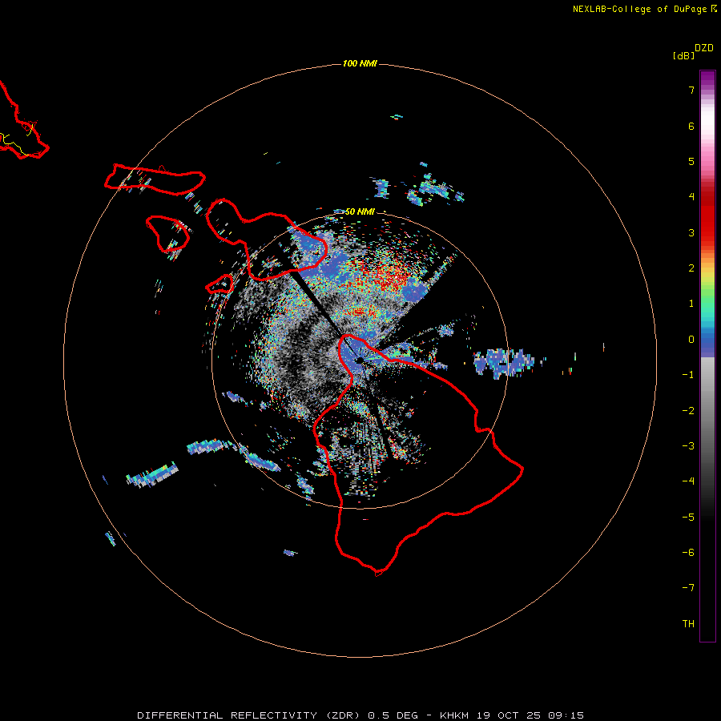Click the -5 value on the color scale
Viewport: 721px width, 721px height.
pos(688,518)
